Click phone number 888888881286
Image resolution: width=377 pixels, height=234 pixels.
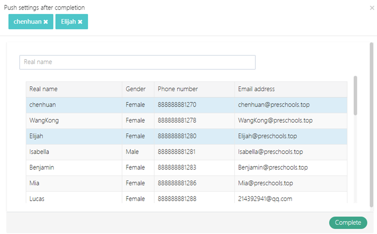(x=177, y=183)
